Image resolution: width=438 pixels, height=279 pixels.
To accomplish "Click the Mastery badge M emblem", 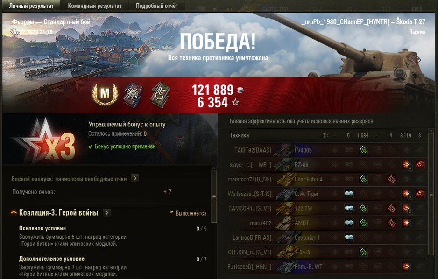I will pyautogui.click(x=105, y=94).
